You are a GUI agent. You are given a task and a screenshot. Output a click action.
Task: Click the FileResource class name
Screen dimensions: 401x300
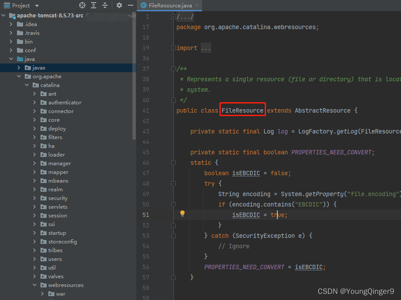[x=242, y=110]
